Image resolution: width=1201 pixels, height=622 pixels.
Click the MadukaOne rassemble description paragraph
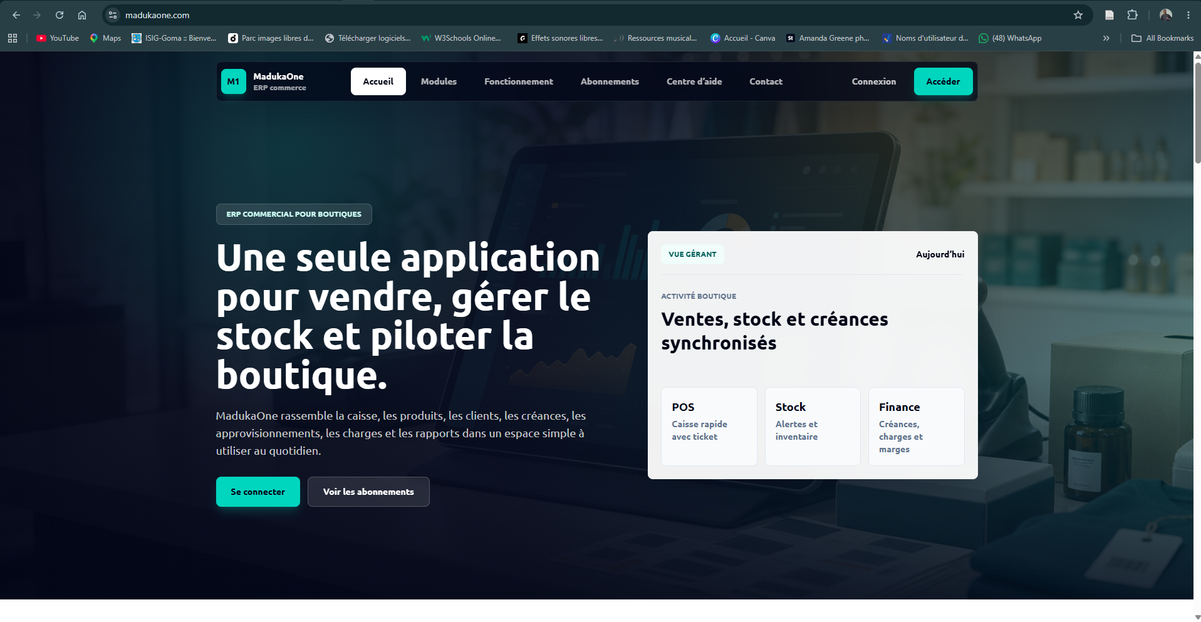click(x=401, y=433)
